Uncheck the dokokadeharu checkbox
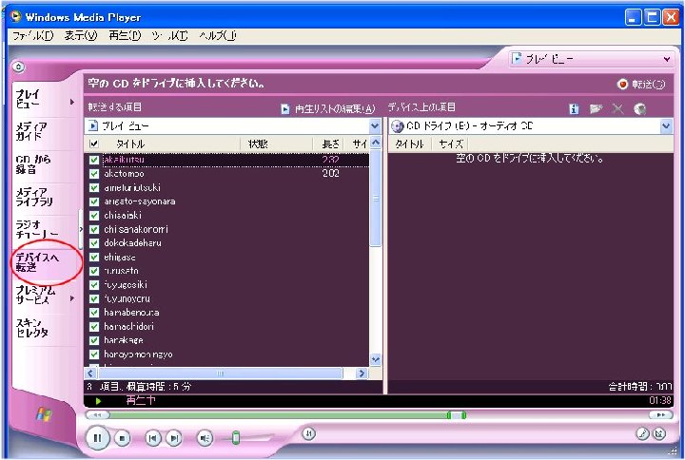 tap(94, 243)
